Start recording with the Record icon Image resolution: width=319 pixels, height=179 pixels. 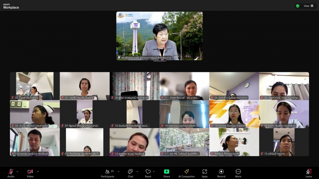pos(221,172)
